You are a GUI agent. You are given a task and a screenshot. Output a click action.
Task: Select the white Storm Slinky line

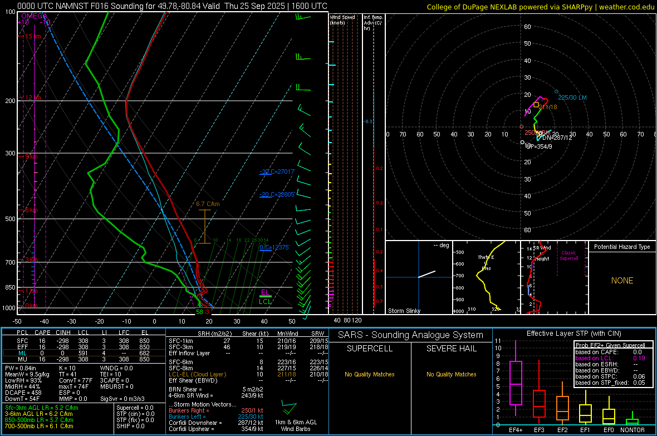pos(427,274)
